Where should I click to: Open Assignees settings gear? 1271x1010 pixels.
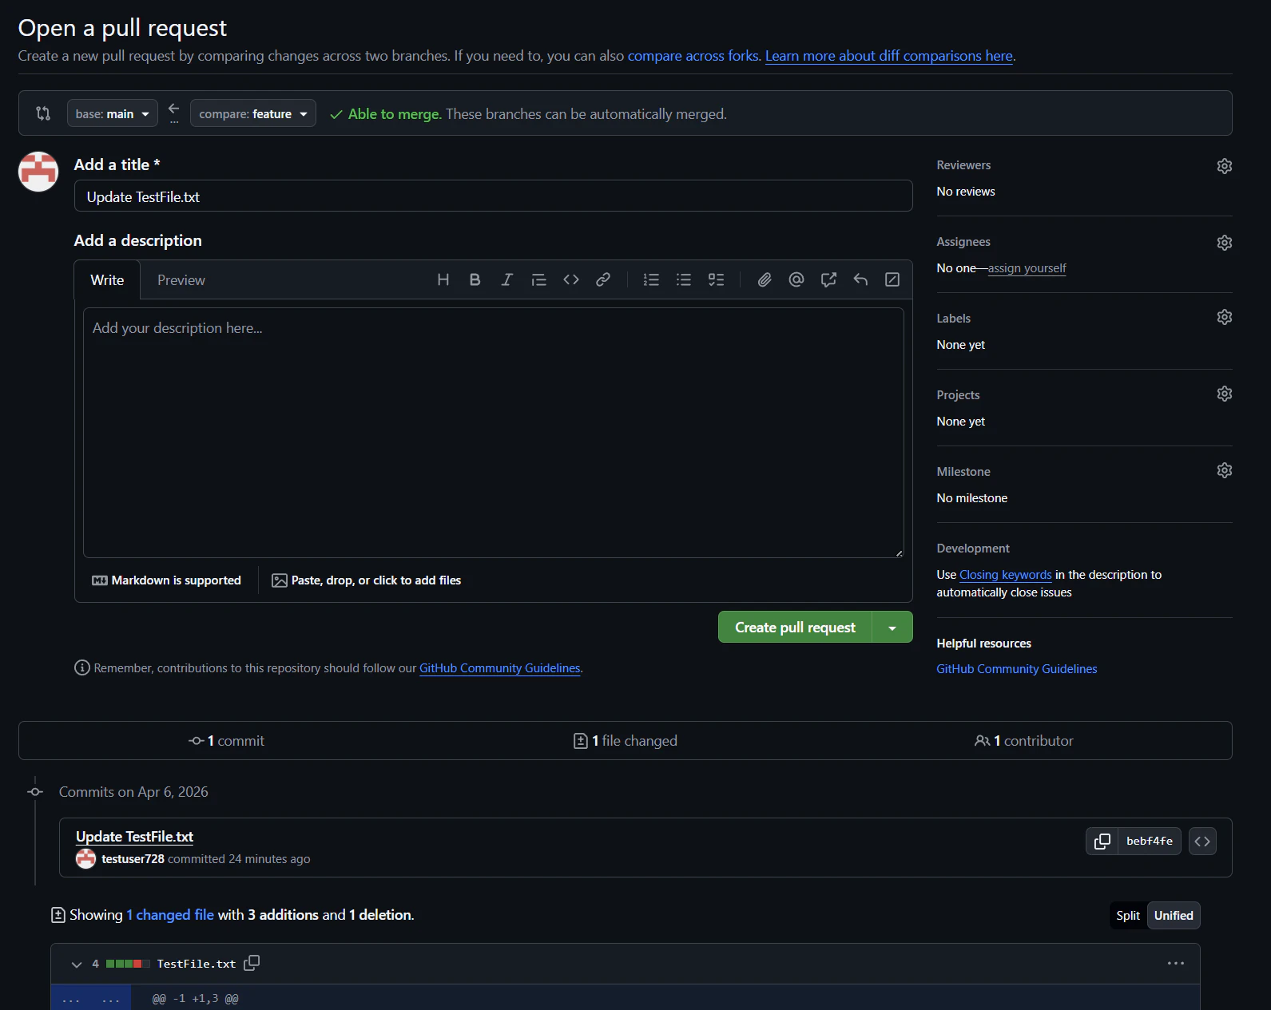point(1224,242)
